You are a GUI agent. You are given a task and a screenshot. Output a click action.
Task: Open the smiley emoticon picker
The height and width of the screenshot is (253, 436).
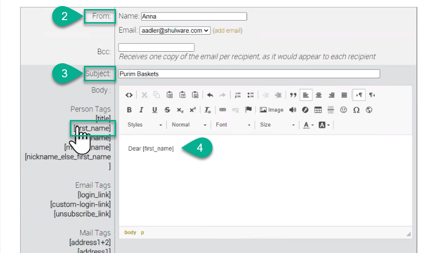[x=344, y=110]
